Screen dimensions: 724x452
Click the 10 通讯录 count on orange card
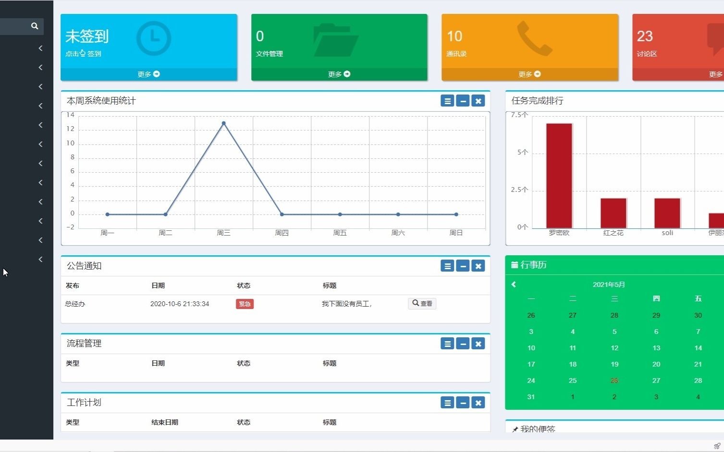pos(454,36)
